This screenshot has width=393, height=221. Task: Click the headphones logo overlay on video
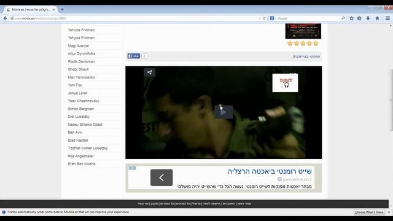pos(285,83)
